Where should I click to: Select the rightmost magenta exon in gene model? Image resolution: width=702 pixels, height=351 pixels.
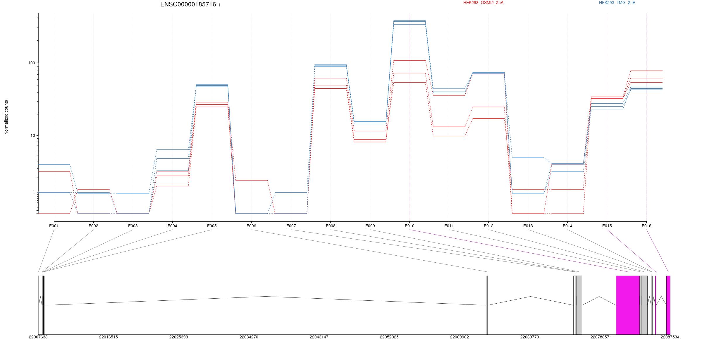tap(668, 305)
